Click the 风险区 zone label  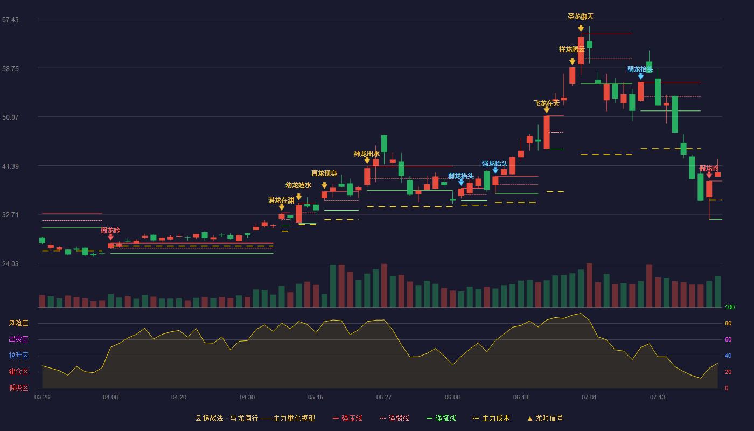click(18, 323)
